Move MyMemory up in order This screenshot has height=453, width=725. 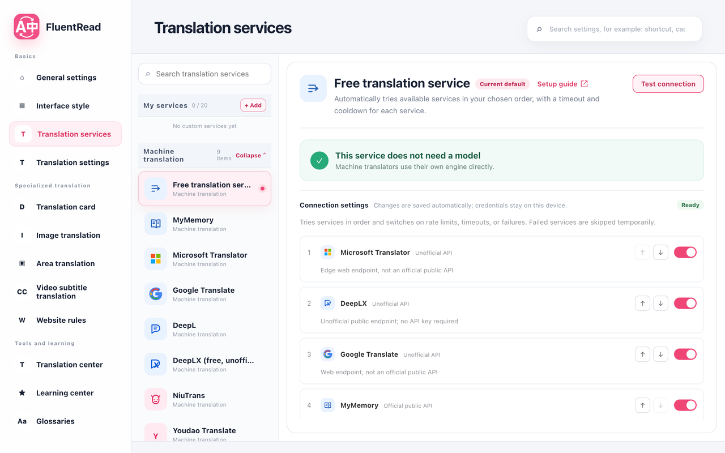point(642,405)
